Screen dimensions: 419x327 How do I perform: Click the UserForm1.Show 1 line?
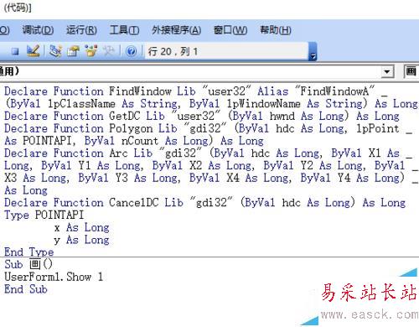pyautogui.click(x=54, y=277)
